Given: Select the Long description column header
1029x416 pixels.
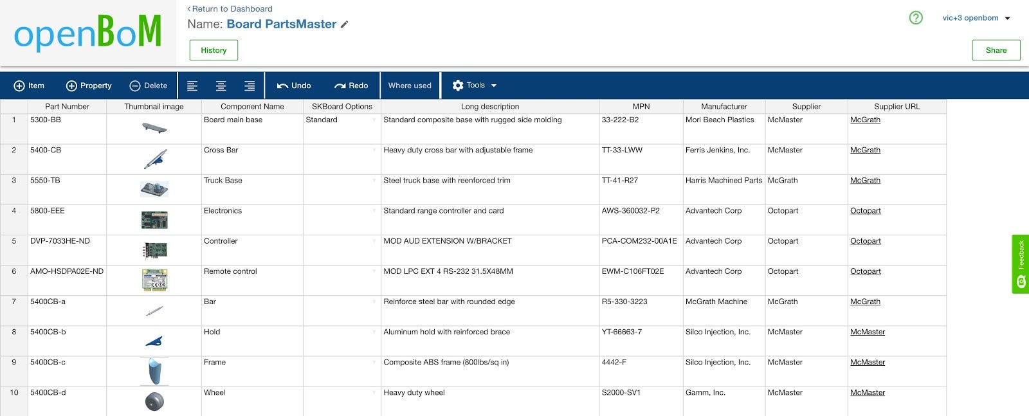Looking at the screenshot, I should click(x=490, y=107).
